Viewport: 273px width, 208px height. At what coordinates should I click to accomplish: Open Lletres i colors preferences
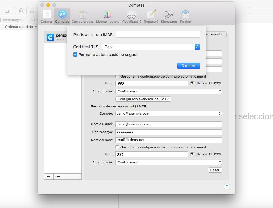(108, 16)
